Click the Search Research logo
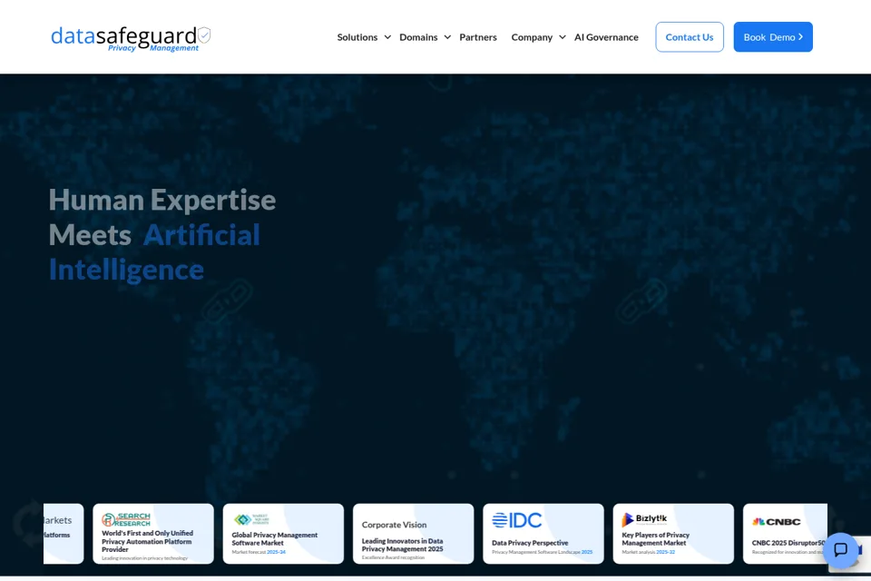871x581 pixels. pos(125,519)
